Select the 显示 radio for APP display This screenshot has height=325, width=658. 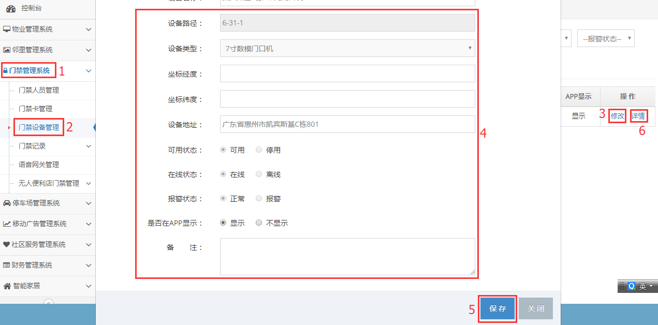coord(223,223)
